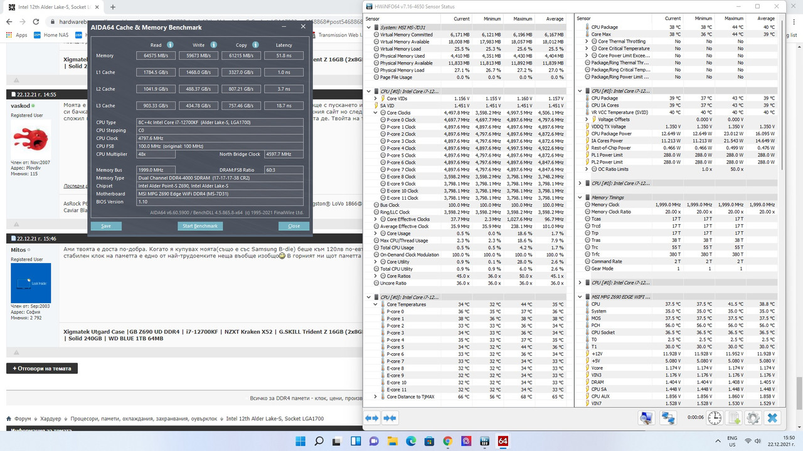Open the Chrome Apps bookmarks shortcut
Viewport: 803px width, 451px height.
[17, 35]
